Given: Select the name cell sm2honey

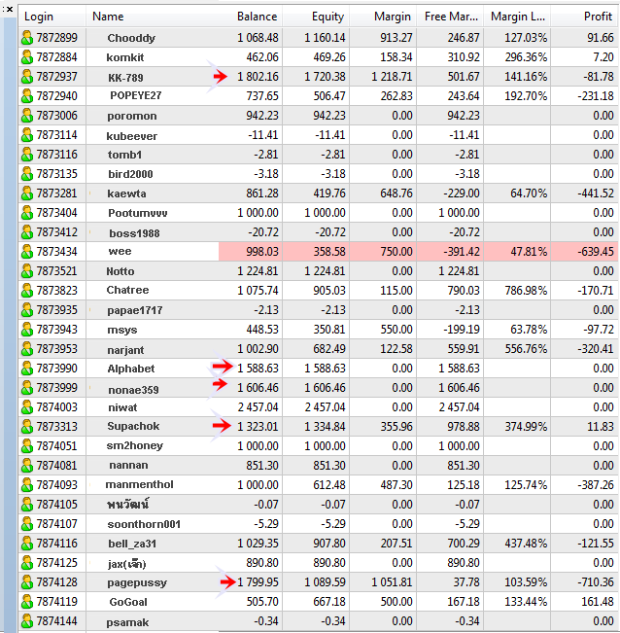Looking at the screenshot, I should point(135,445).
